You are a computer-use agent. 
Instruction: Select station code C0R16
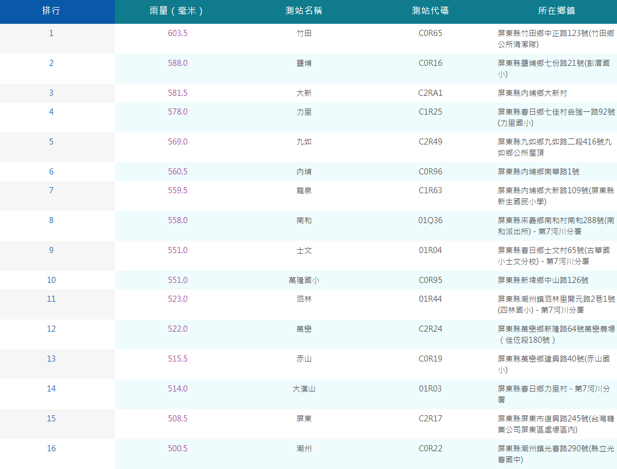tap(430, 63)
